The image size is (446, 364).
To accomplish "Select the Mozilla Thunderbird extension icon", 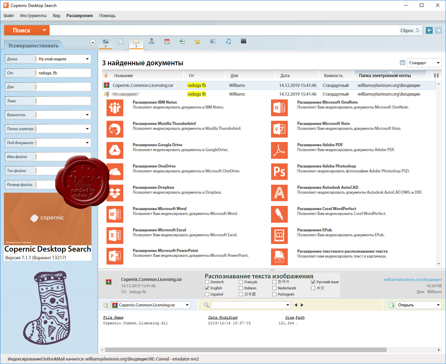I will (x=115, y=129).
